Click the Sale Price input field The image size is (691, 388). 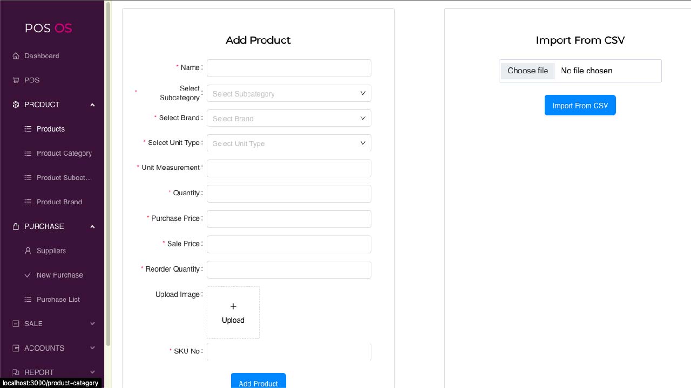pos(289,244)
